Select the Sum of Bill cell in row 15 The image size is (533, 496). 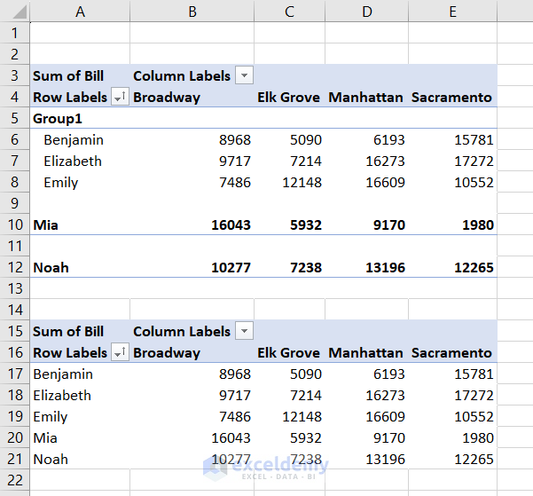tap(68, 332)
